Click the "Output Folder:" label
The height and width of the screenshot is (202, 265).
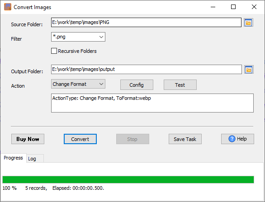[27, 71]
